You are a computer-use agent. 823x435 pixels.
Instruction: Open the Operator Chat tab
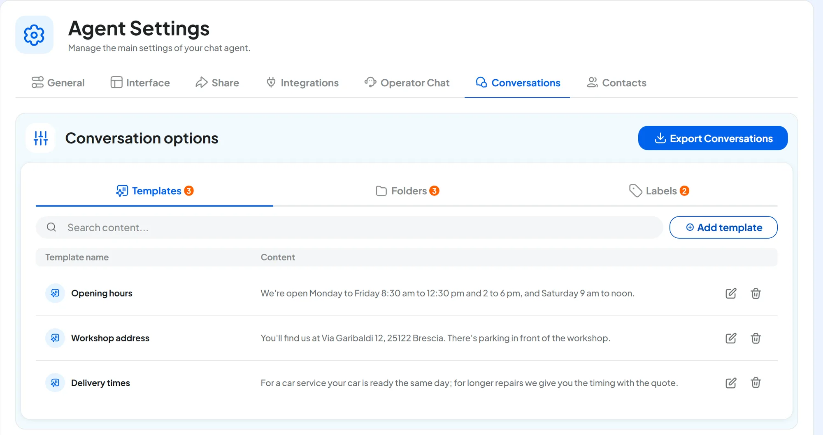click(x=407, y=83)
